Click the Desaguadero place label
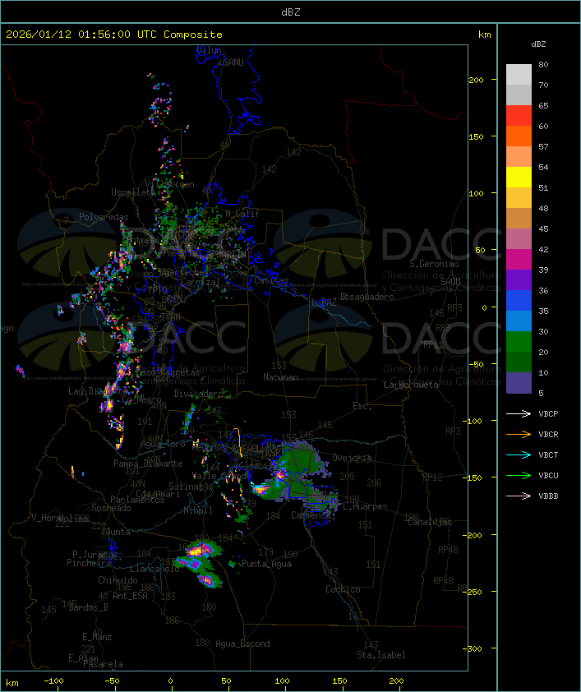Image resolution: width=581 pixels, height=692 pixels. (367, 297)
